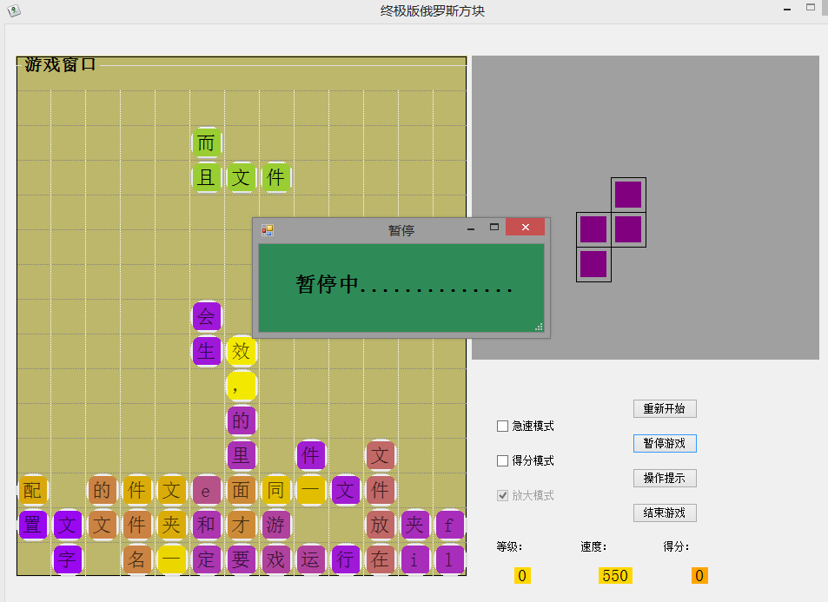Image resolution: width=828 pixels, height=602 pixels.
Task: Click the 暂停 dialog title text
Action: (401, 231)
